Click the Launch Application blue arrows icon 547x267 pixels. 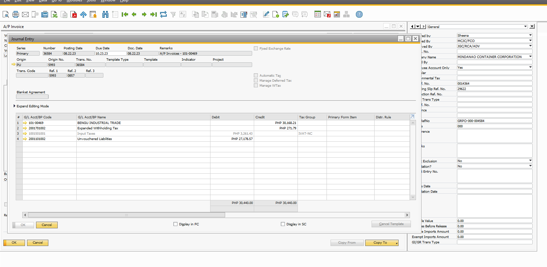[x=83, y=14]
